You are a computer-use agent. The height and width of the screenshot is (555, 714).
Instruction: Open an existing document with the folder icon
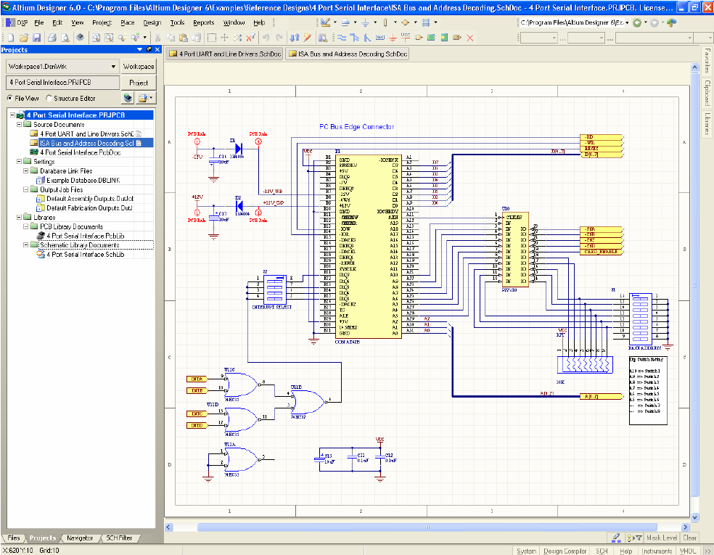[x=24, y=38]
